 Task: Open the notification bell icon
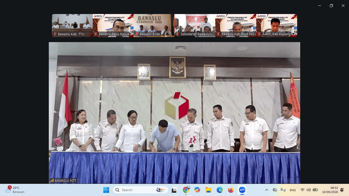342,190
